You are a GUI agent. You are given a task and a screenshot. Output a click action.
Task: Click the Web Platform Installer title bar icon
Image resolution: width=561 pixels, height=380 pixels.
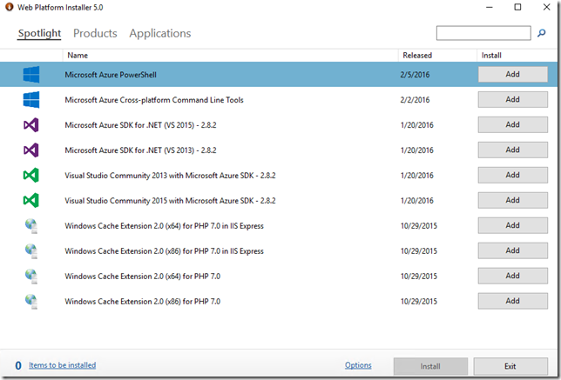(9, 7)
